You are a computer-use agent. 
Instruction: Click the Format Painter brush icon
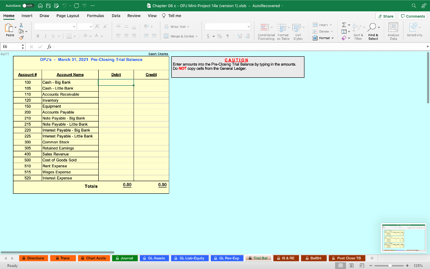coord(21,37)
